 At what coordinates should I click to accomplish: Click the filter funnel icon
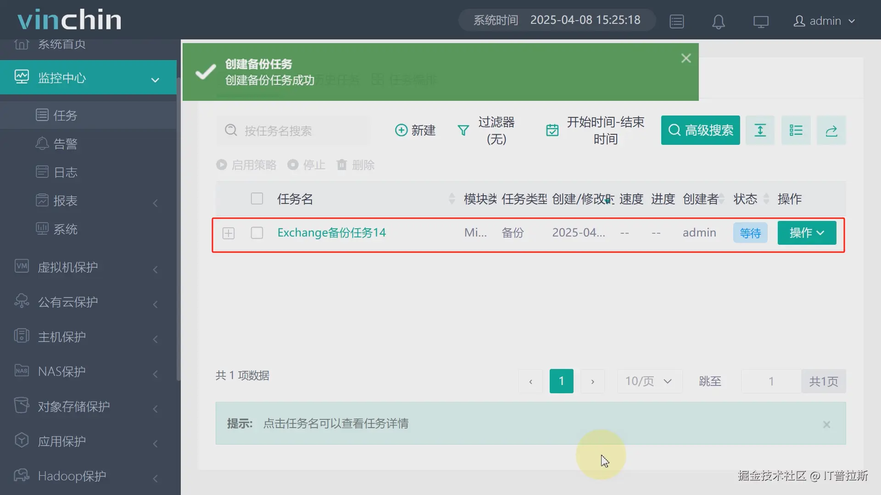click(x=463, y=131)
